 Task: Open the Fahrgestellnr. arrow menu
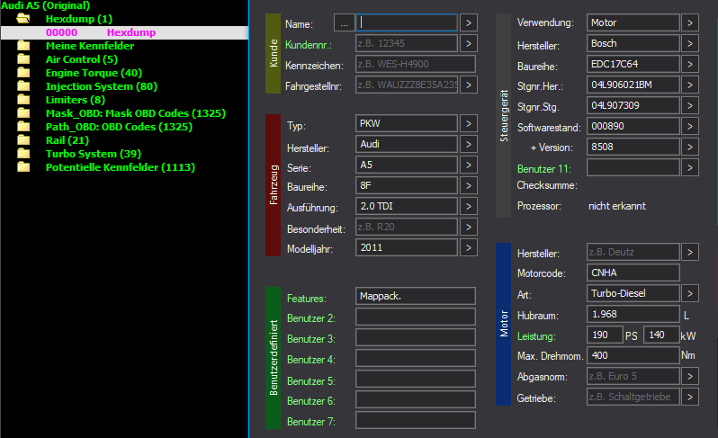coord(469,85)
